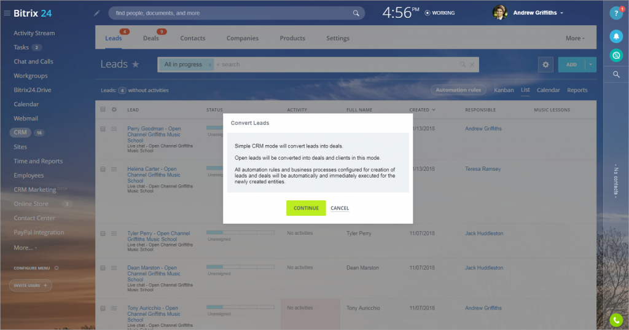
Task: Click Tony Auricchio status progress bar
Action: tap(240, 307)
